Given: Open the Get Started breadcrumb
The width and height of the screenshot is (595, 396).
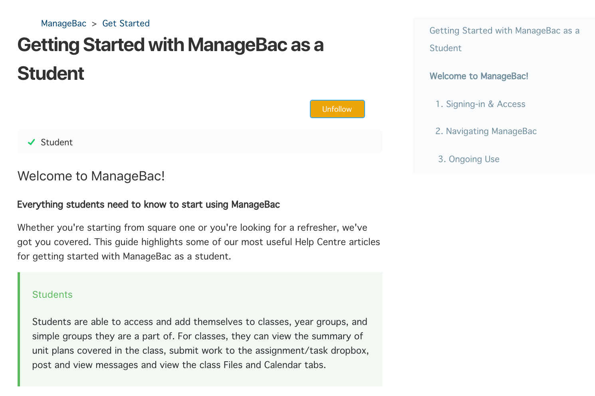Looking at the screenshot, I should click(x=126, y=24).
